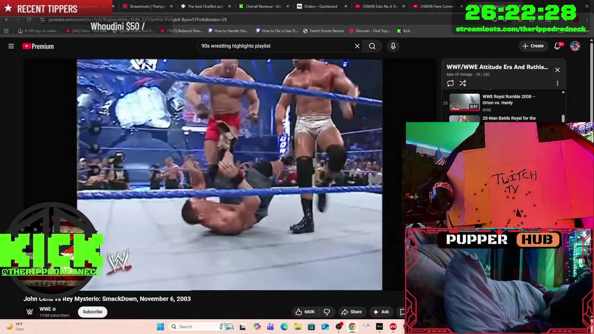The width and height of the screenshot is (594, 334).
Task: Open the Discover - Find Top... bookmark
Action: pos(369,31)
